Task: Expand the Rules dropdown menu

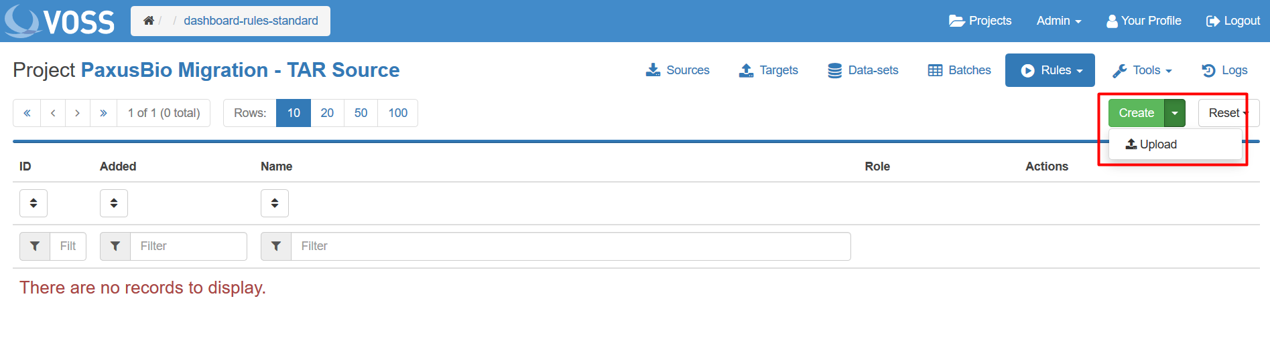Action: 1050,70
